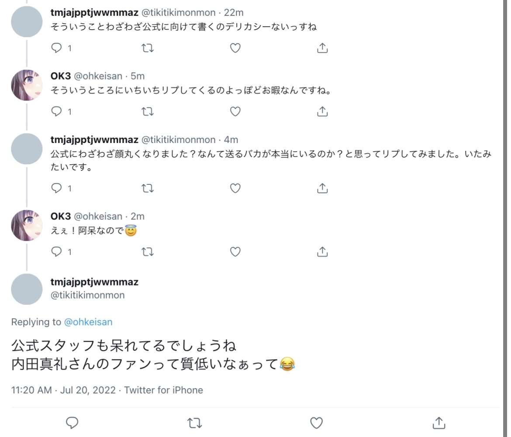The image size is (511, 437).
Task: Like OK3's 5m tweet
Action: 235,111
